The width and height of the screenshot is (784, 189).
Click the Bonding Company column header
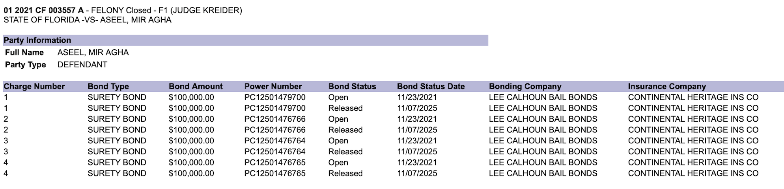coord(525,86)
